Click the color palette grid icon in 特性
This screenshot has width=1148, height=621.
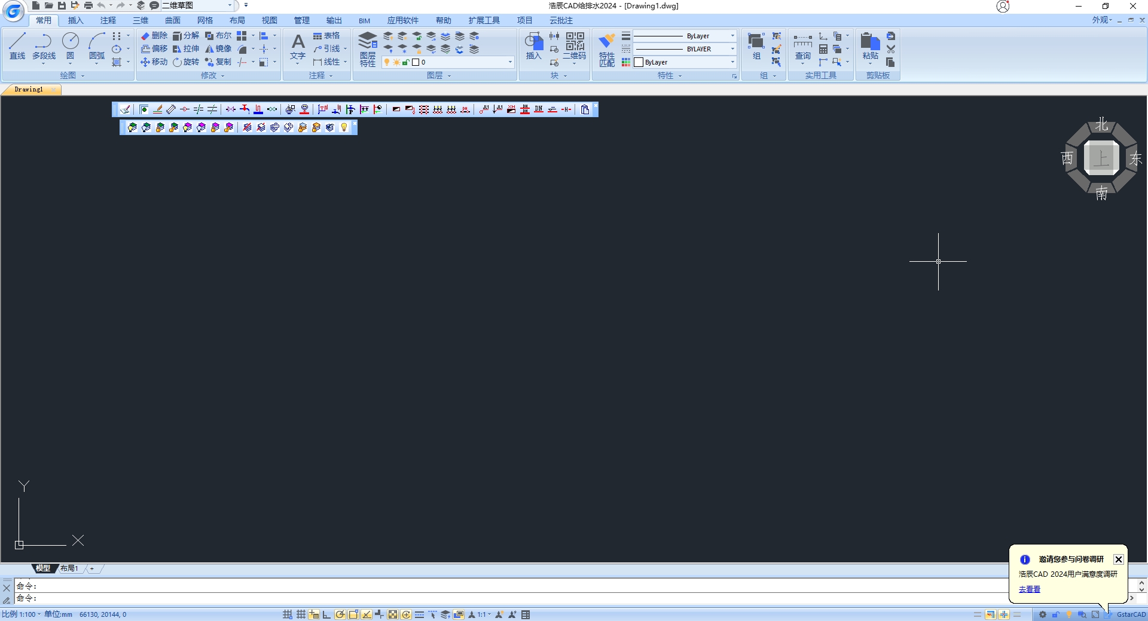point(626,62)
